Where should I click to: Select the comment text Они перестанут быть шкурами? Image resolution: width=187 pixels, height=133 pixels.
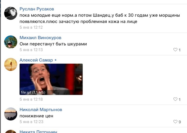(53, 44)
